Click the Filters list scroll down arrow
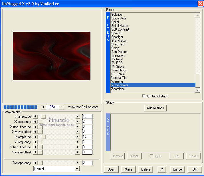 coord(198,90)
